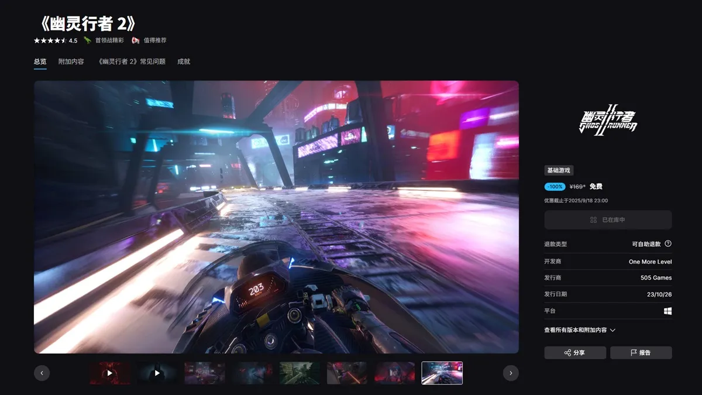Click the release date 23/10/26
Image resolution: width=702 pixels, height=395 pixels.
point(659,294)
